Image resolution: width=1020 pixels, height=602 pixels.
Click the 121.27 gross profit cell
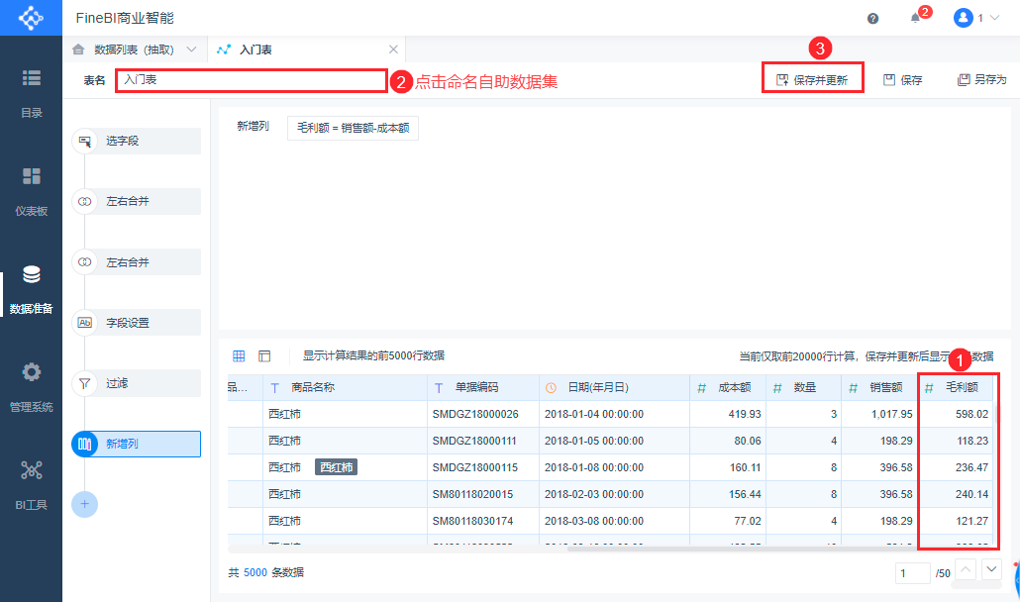point(955,521)
